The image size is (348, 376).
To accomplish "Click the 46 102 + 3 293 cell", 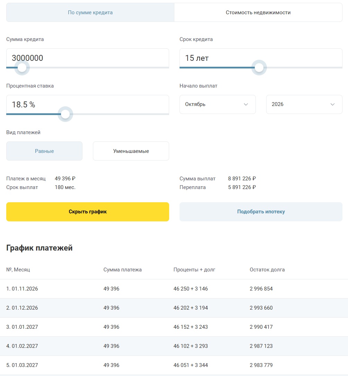I will (x=191, y=346).
